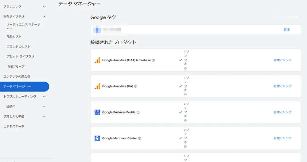
Task: Select データ マネージャー in sidebar
Action: (25, 87)
